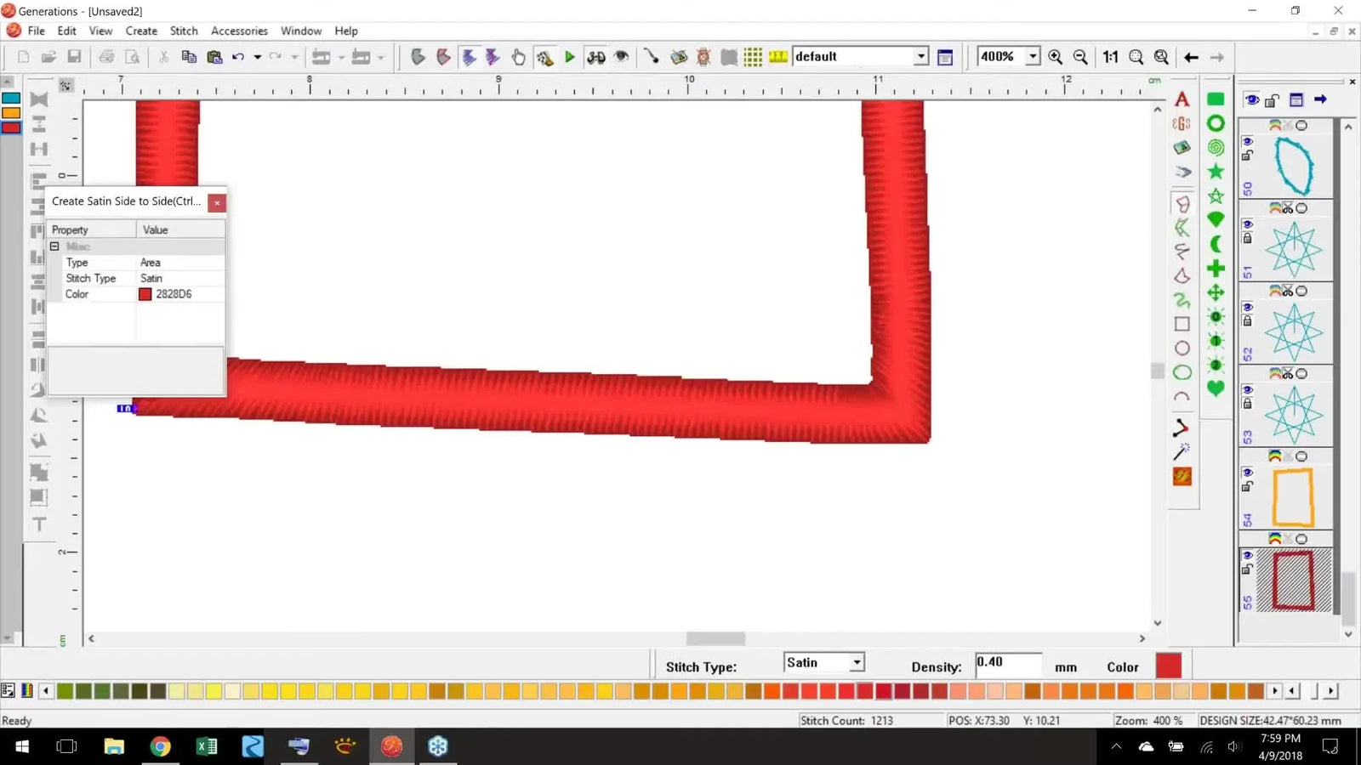Click the blue forward arrow in the layers panel

point(1321,99)
